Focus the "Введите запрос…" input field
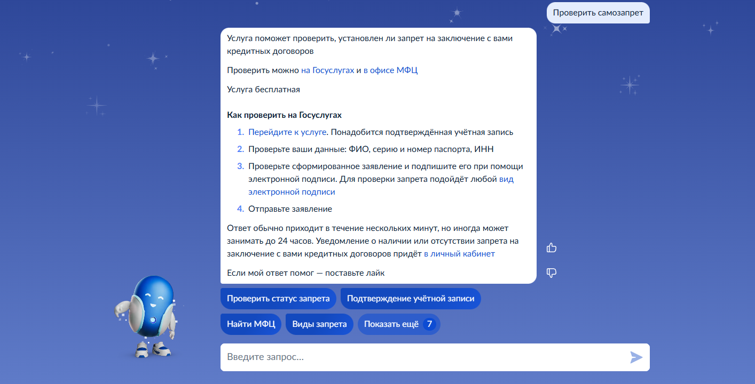Screen dimensions: 755x384 (422, 357)
